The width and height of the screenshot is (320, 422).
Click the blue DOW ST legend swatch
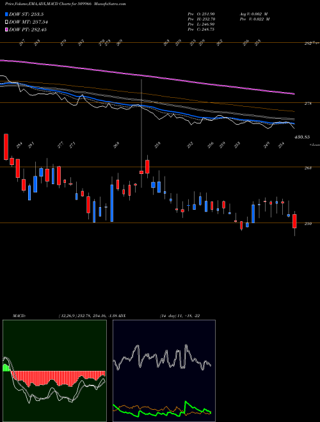(x=6, y=14)
